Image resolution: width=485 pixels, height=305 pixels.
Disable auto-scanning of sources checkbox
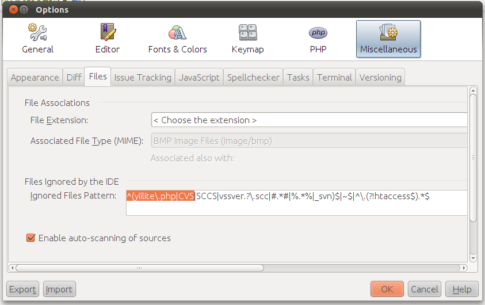click(31, 238)
